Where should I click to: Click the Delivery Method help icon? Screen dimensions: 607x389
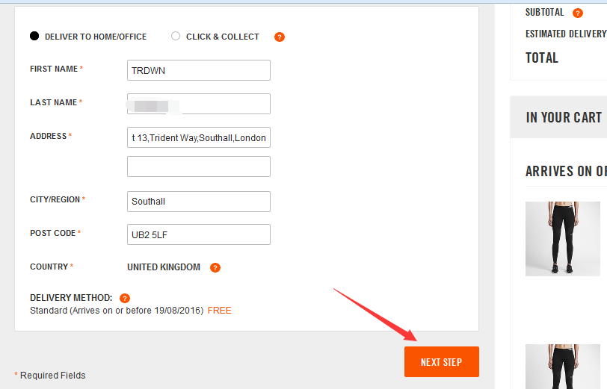(x=125, y=298)
